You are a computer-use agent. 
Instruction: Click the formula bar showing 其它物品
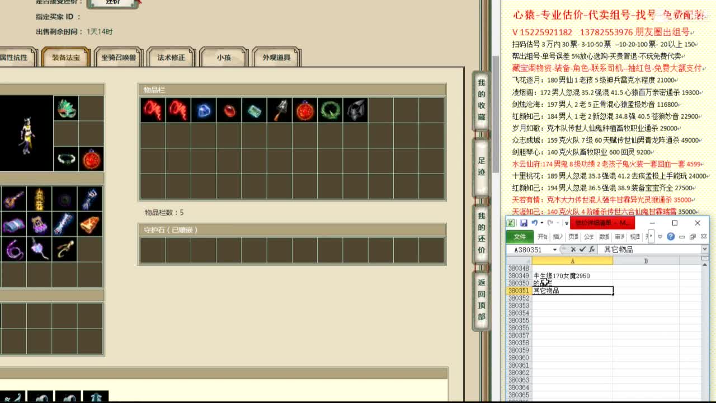pyautogui.click(x=649, y=250)
